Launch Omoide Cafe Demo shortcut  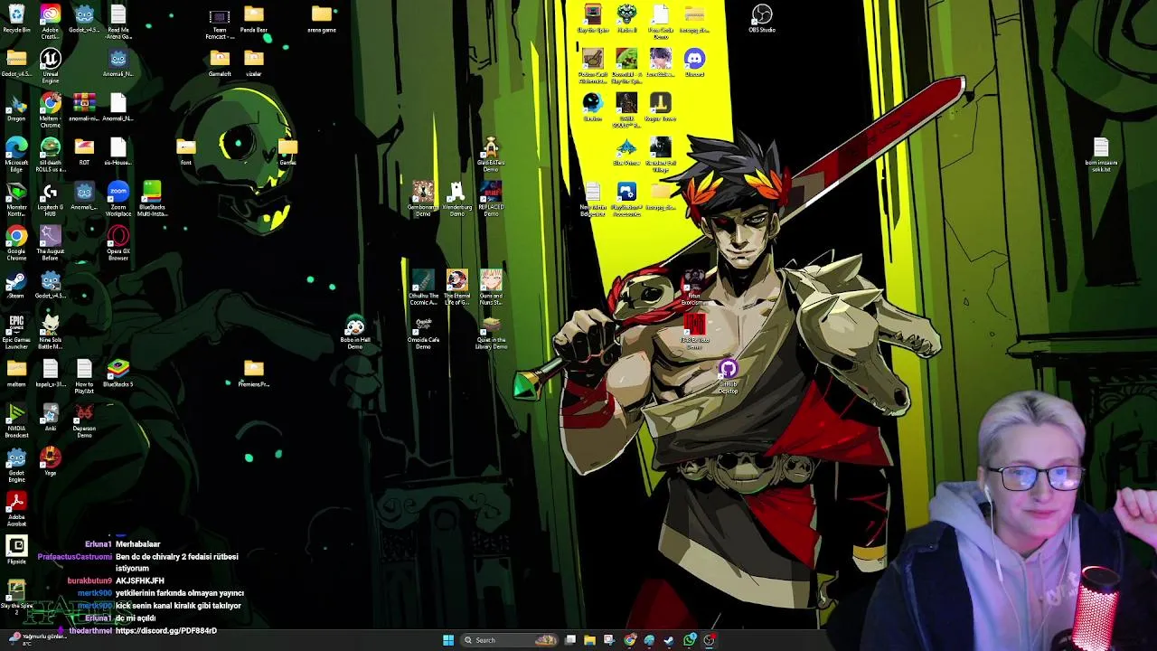(423, 332)
